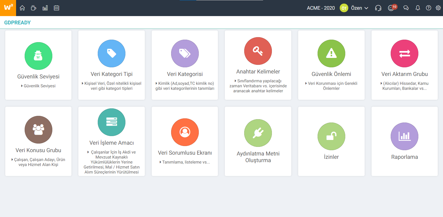Click the Raporlama bar chart icon
This screenshot has width=443, height=217.
(x=405, y=136)
